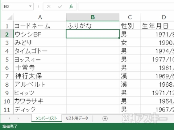Viewport: 174px width, 130px height.
Task: Select the cell containing みどり
Action: pos(40,43)
